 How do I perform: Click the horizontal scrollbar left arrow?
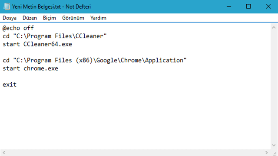(x=4, y=153)
